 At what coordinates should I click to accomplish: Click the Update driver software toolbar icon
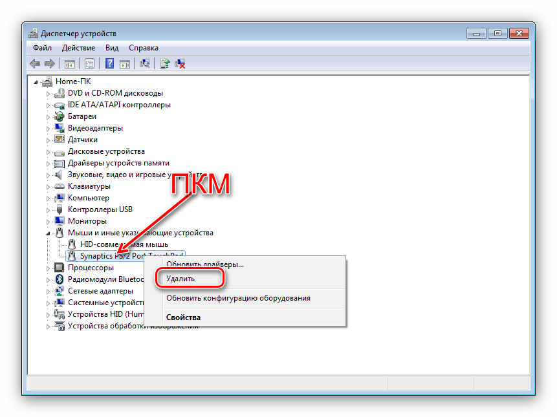coord(164,64)
